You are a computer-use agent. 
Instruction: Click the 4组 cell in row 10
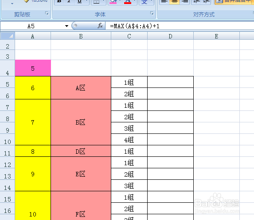click(129, 139)
